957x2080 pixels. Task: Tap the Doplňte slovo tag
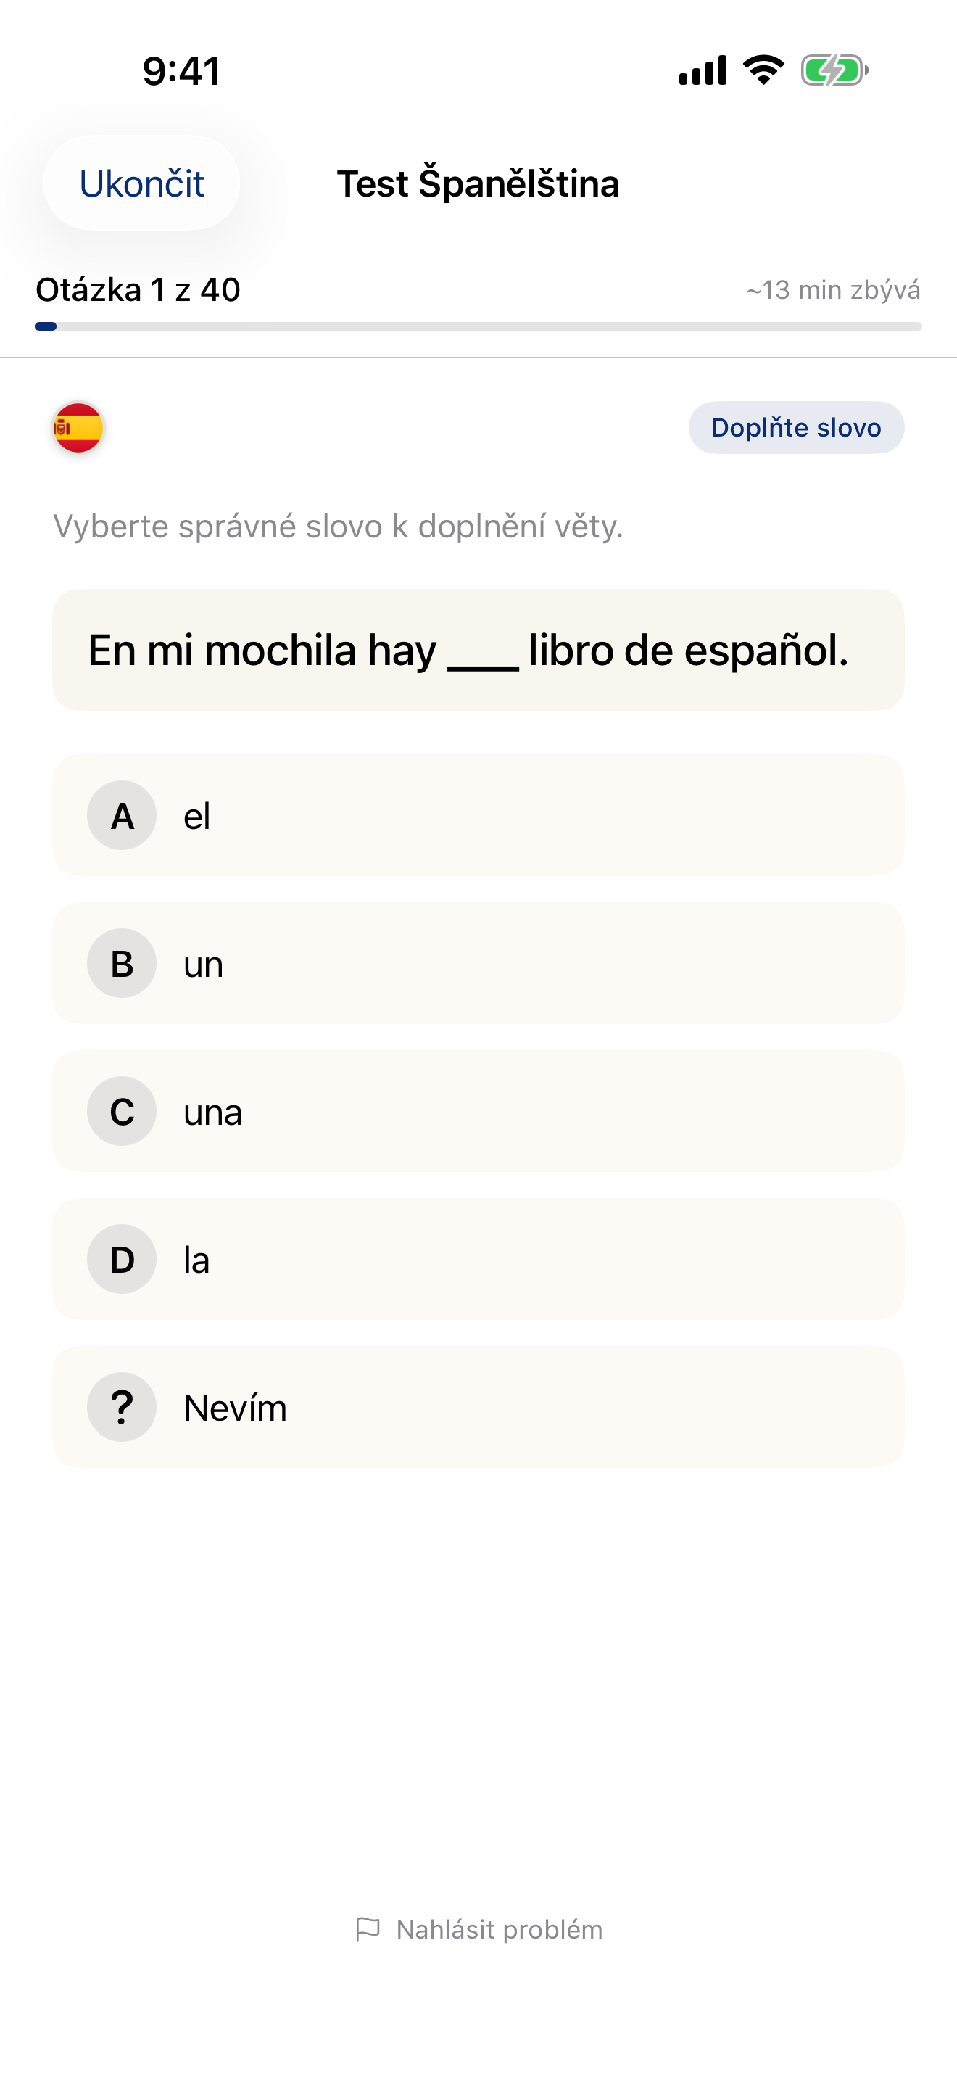click(x=795, y=428)
